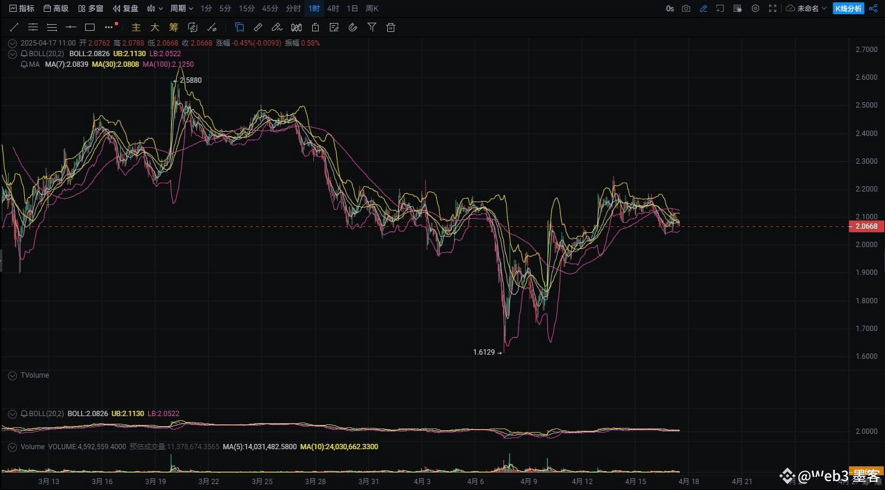Toggle the MA indicator alert bell

coord(24,64)
